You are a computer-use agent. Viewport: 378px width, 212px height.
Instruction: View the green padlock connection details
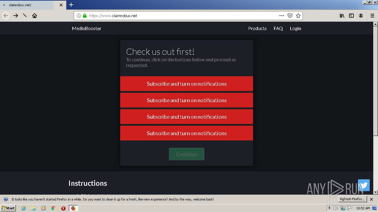point(85,16)
